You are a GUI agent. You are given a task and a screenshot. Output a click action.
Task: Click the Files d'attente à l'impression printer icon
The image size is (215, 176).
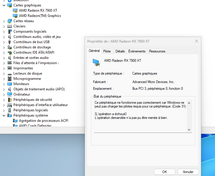pyautogui.click(x=10, y=63)
